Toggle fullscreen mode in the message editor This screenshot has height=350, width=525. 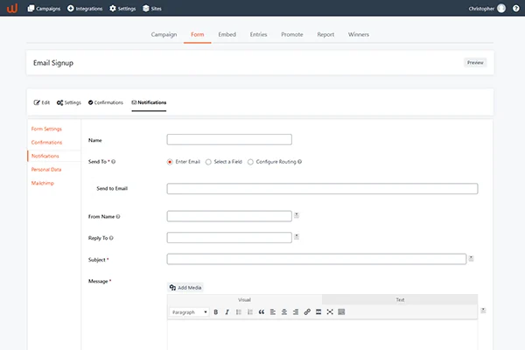click(x=330, y=311)
